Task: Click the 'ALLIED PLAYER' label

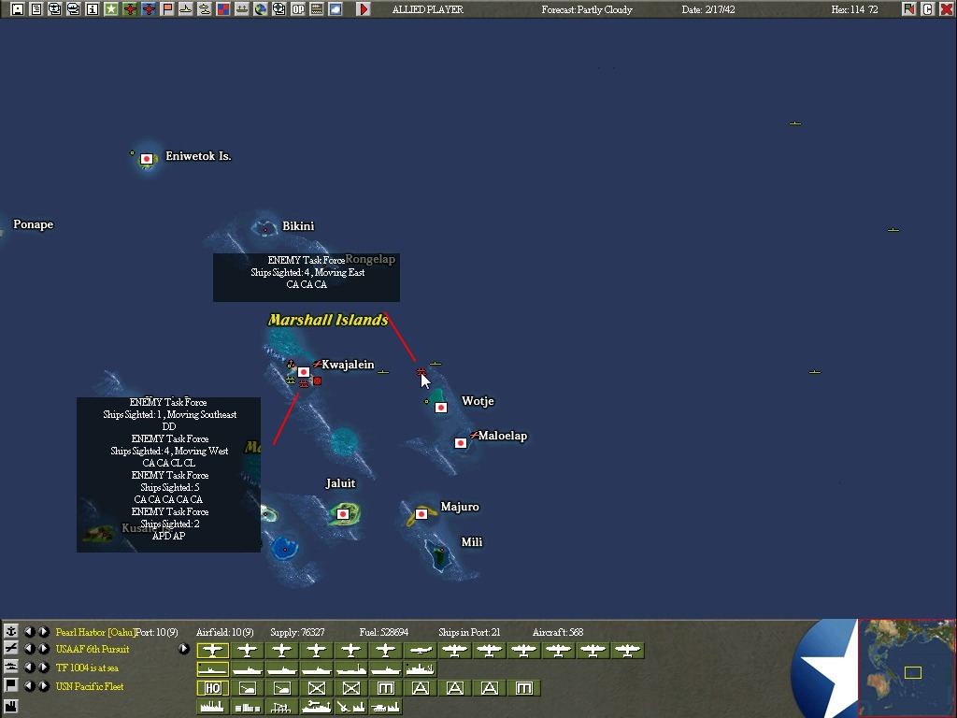Action: pos(428,9)
